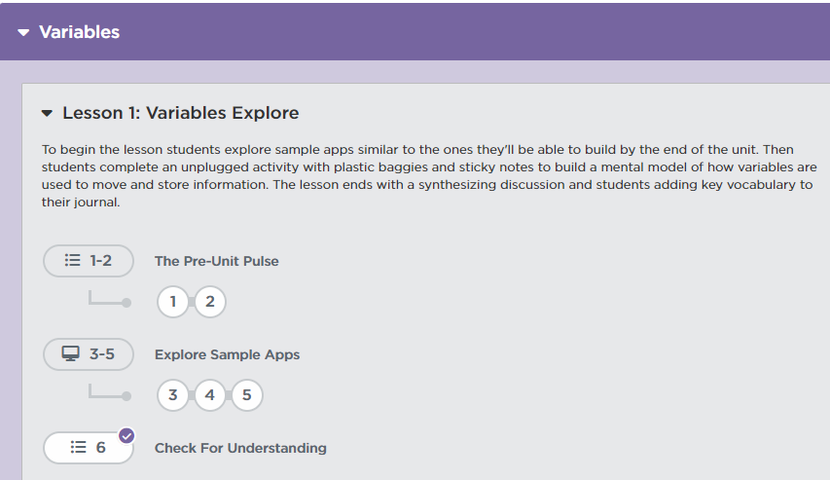Image resolution: width=830 pixels, height=480 pixels.
Task: Go to level bubble 1
Action: (173, 302)
